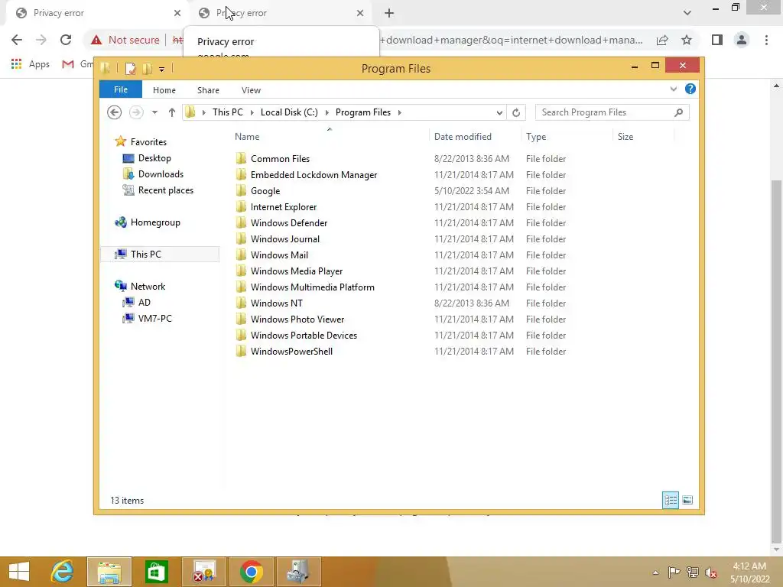This screenshot has width=783, height=587.
Task: Open address bar previous locations dropdown
Action: pyautogui.click(x=499, y=113)
